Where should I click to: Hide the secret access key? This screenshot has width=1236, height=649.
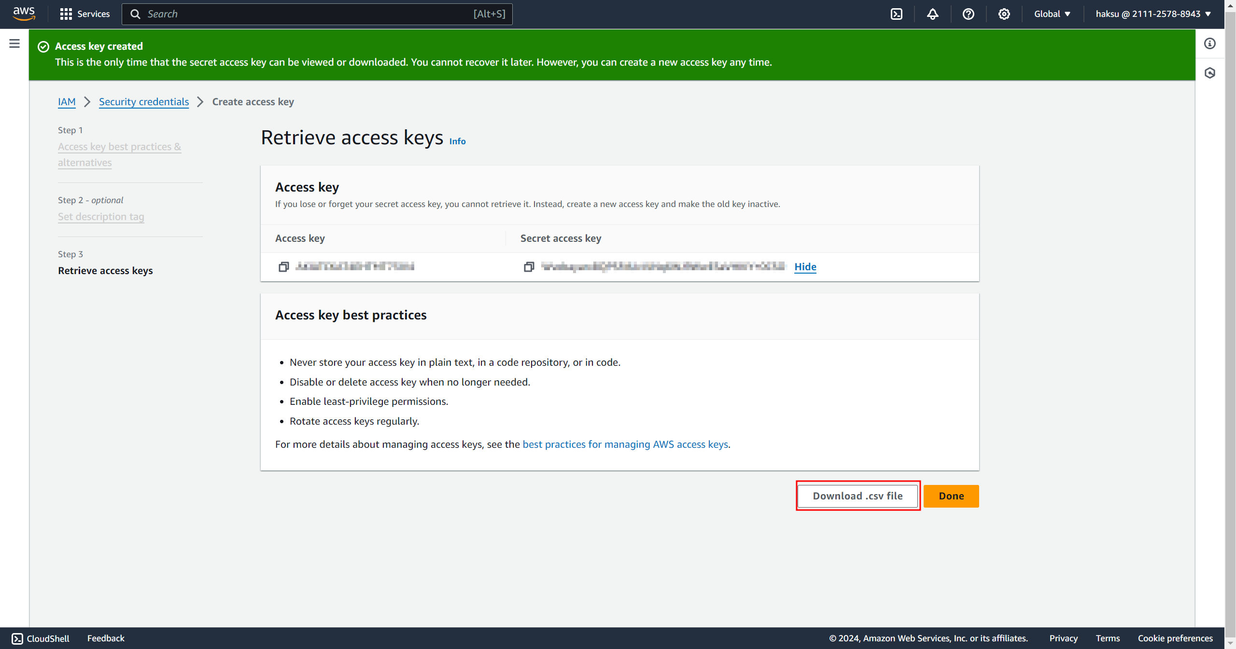coord(805,267)
